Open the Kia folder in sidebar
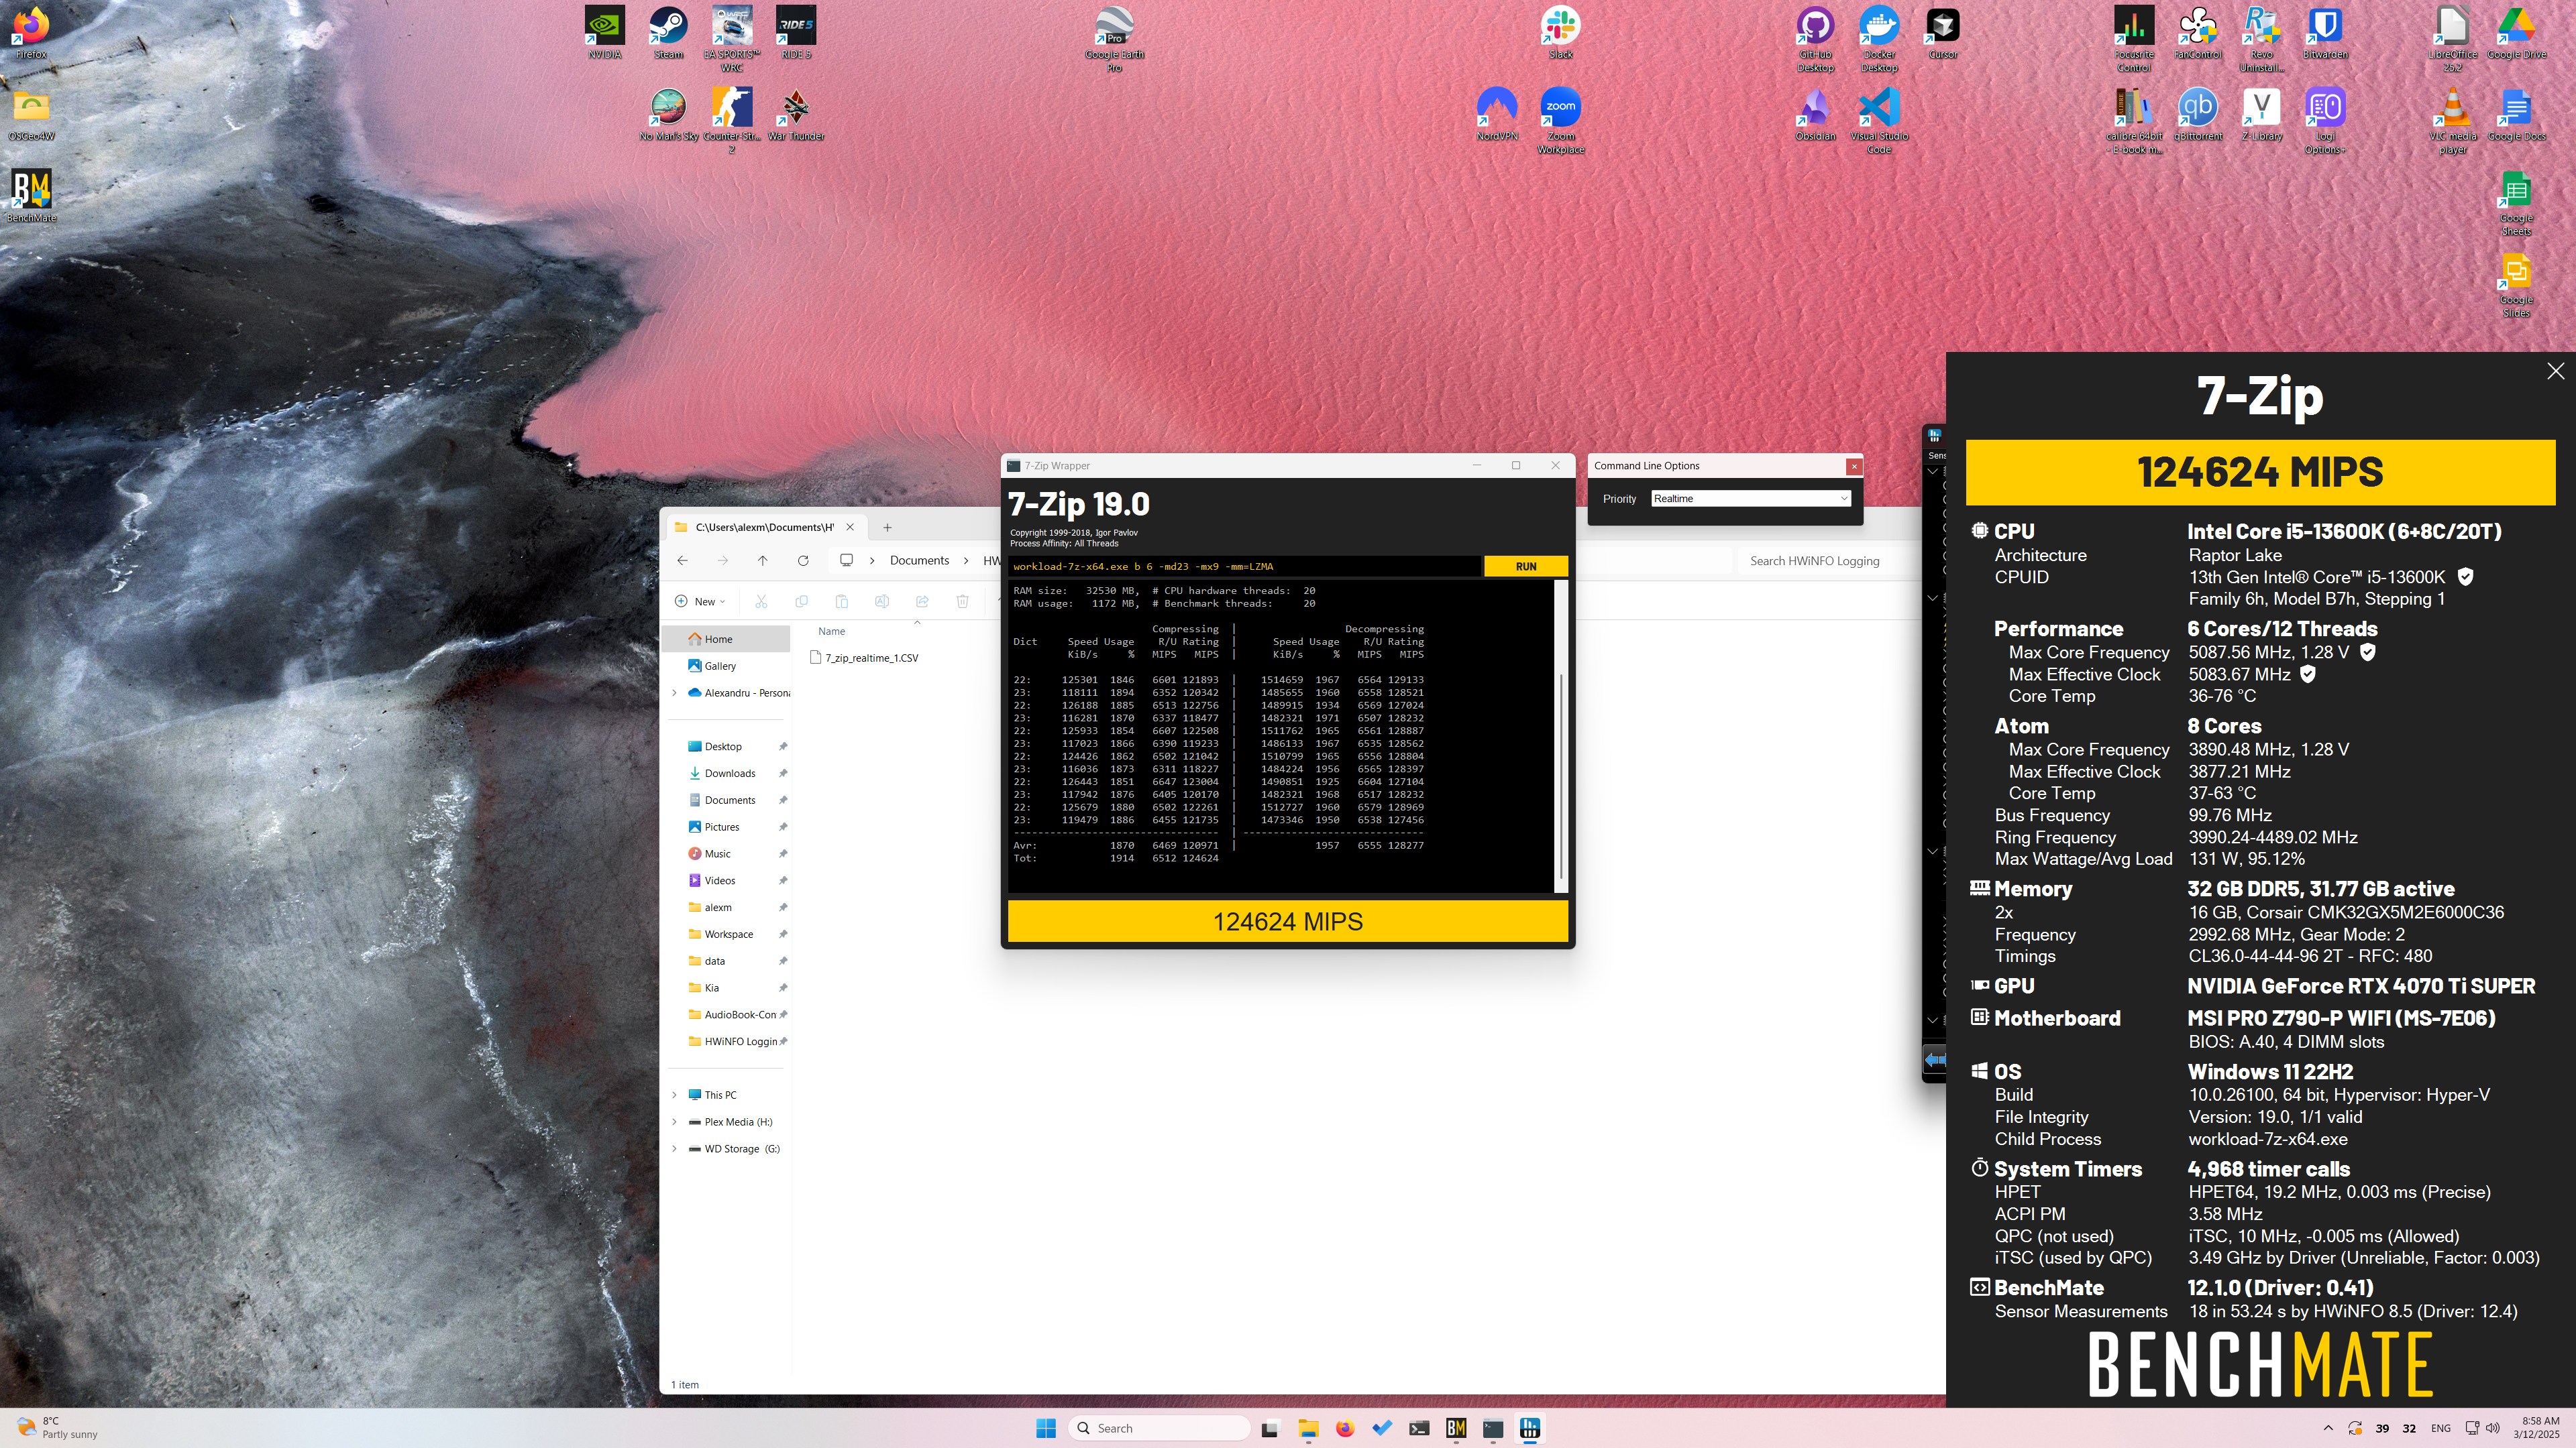 (726, 988)
